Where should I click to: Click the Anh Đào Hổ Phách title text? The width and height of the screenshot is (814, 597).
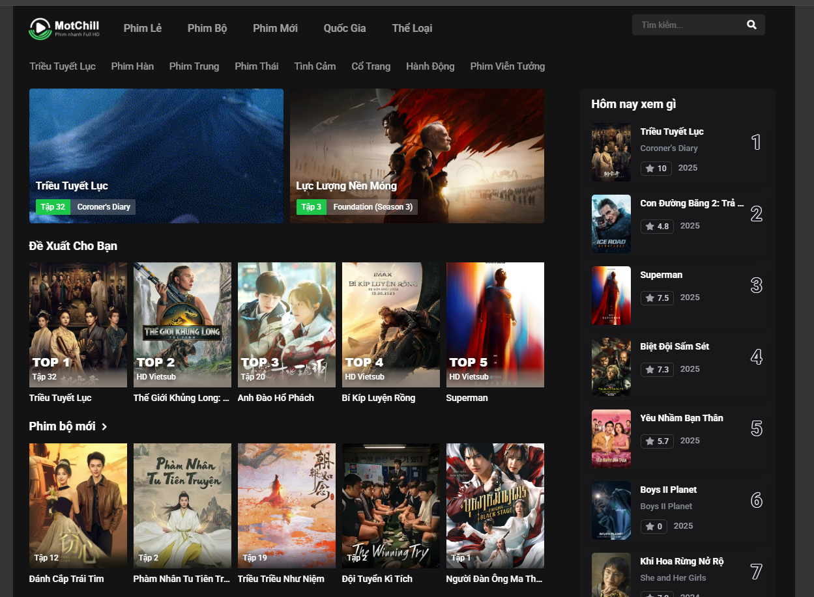tap(276, 398)
